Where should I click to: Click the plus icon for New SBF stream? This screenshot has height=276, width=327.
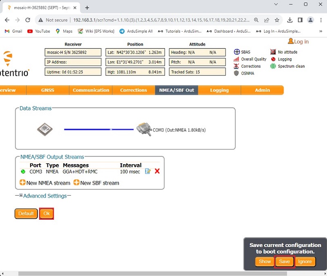point(76,183)
